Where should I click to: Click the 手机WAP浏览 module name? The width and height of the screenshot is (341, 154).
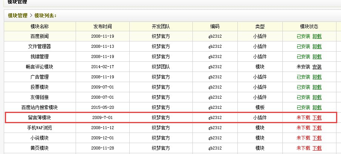coord(39,128)
